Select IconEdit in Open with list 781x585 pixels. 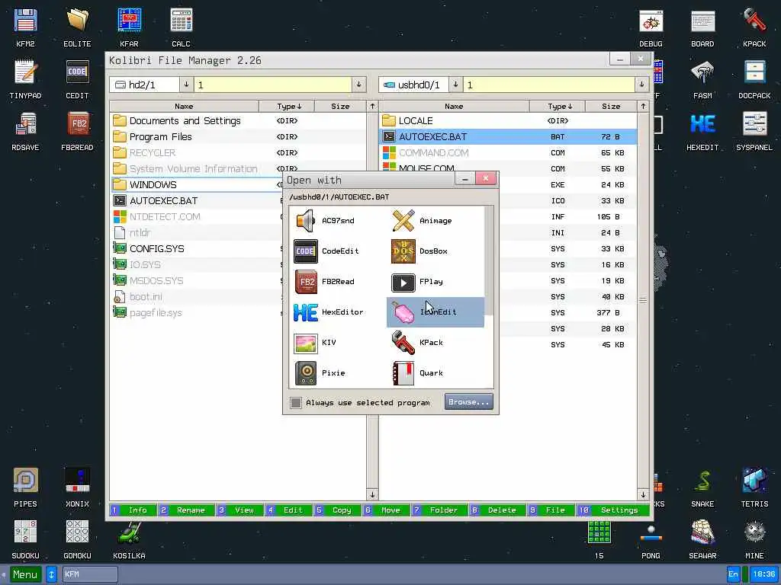pyautogui.click(x=435, y=312)
